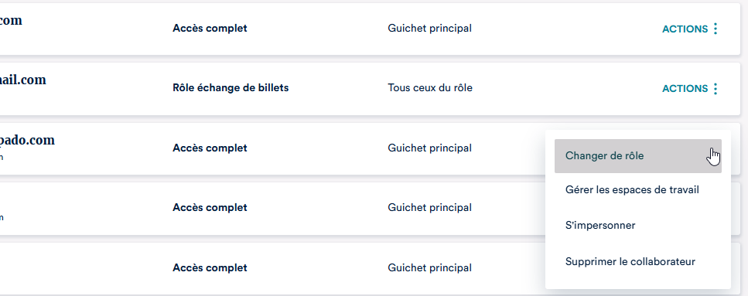Click Accès complet in the topmost row
748x296 pixels.
[210, 28]
